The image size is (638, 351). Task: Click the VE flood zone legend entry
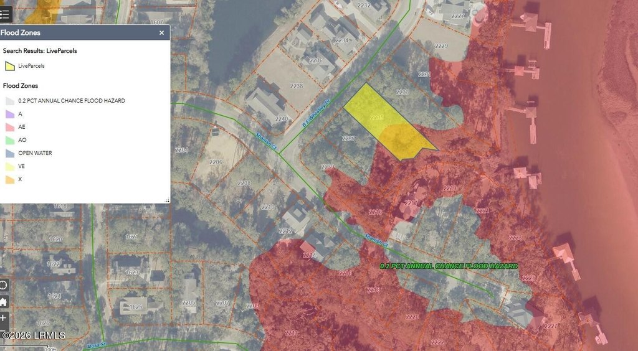click(x=22, y=166)
